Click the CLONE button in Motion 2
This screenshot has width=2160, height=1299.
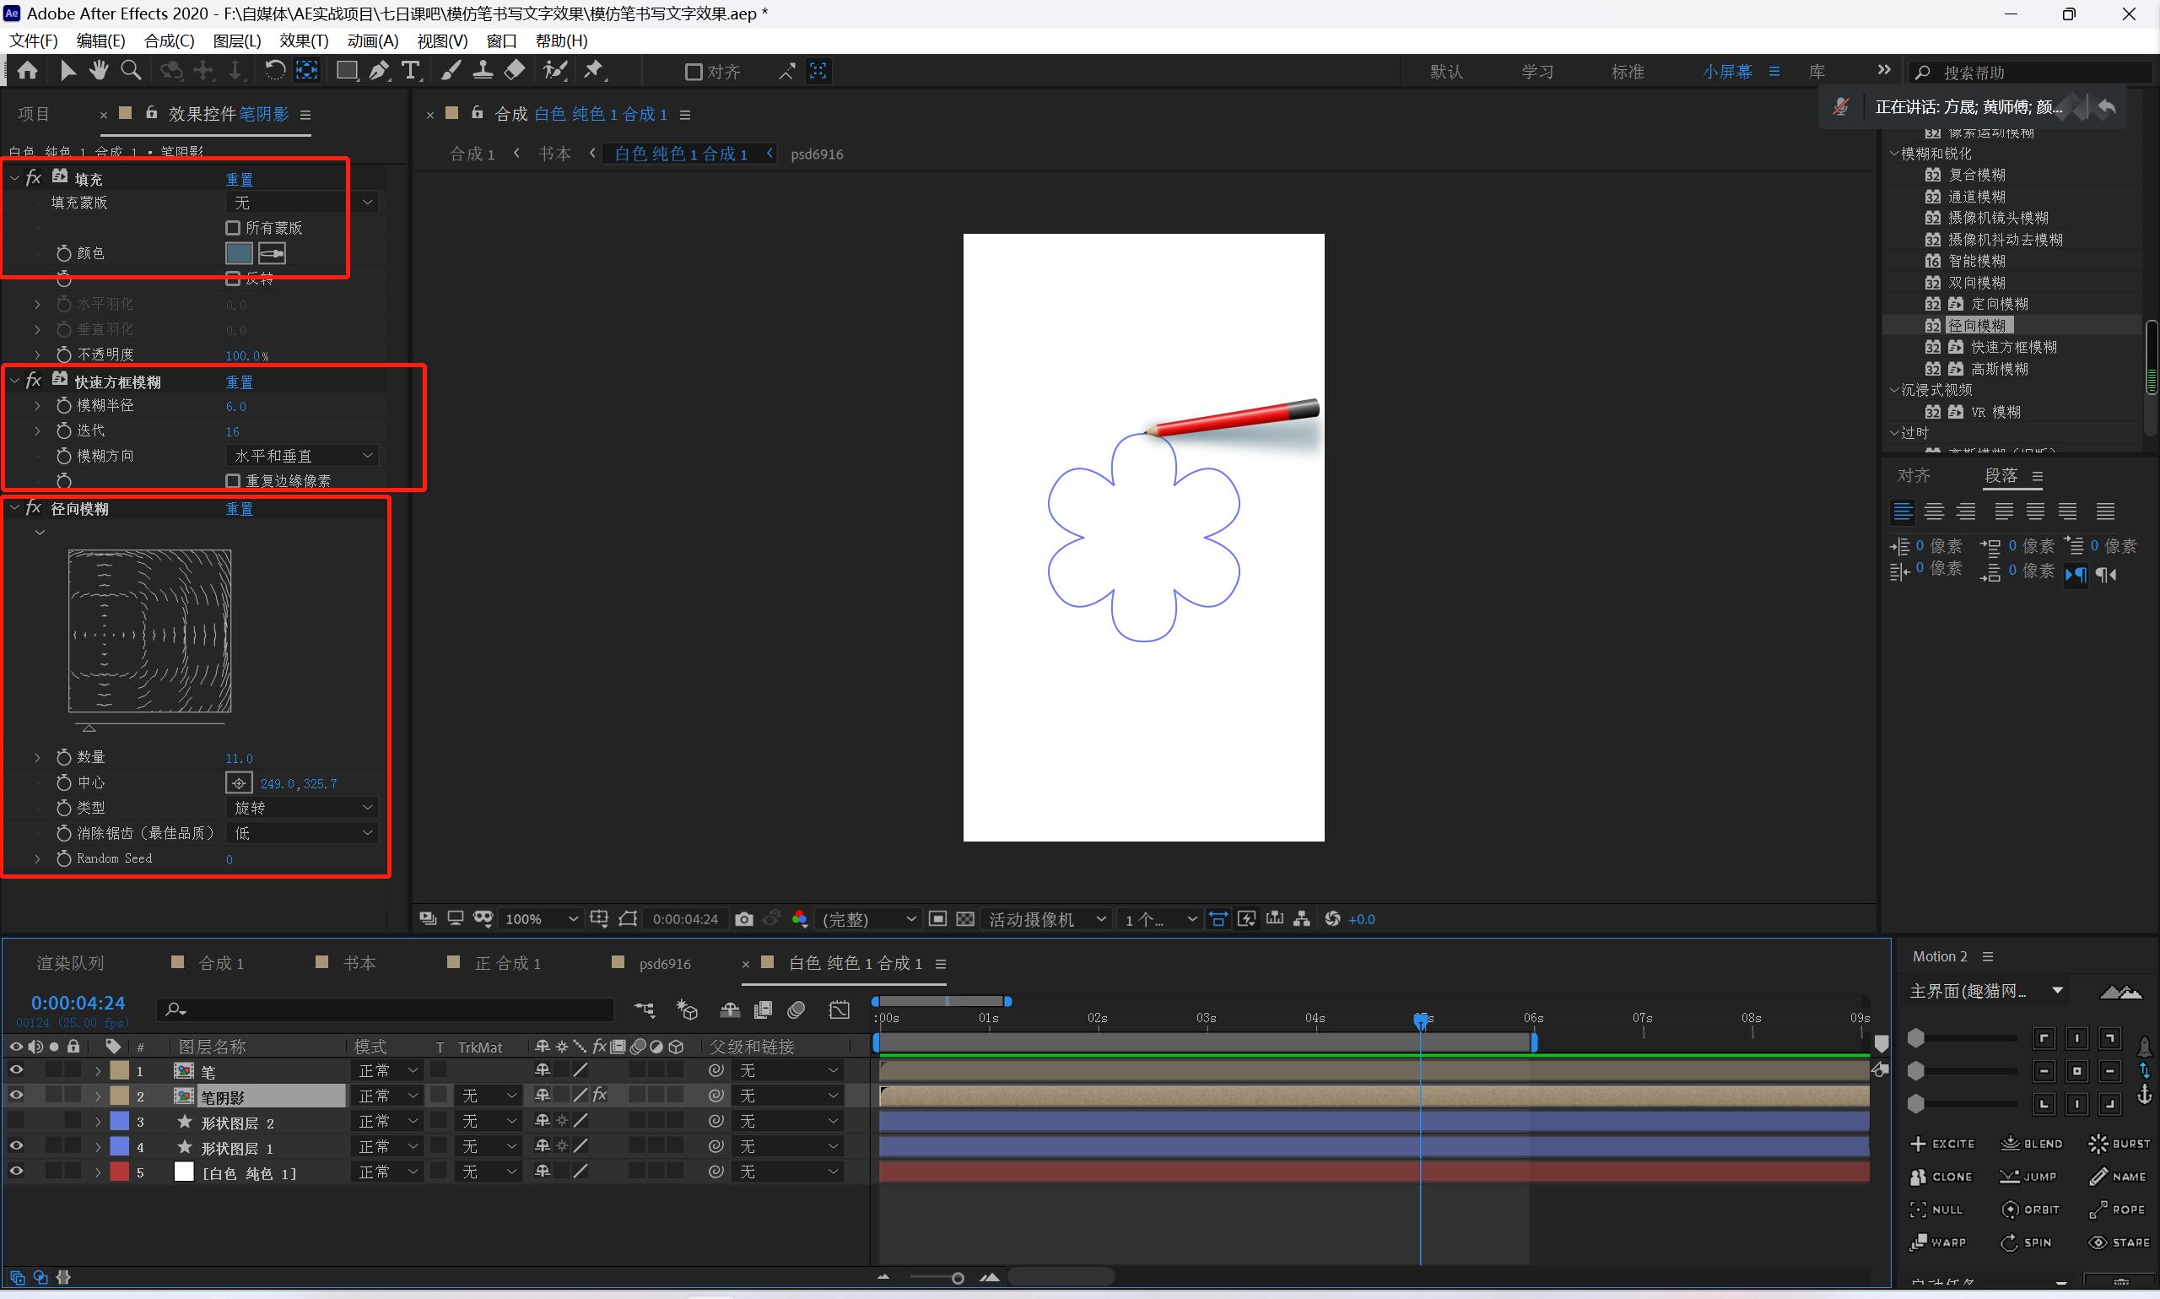tap(1942, 1177)
